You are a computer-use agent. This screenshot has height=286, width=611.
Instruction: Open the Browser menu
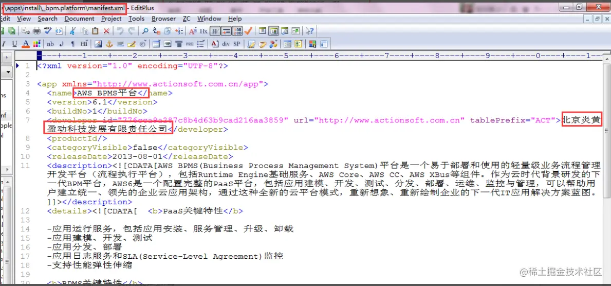point(163,19)
